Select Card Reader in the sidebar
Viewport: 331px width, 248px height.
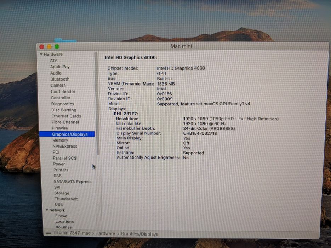(x=63, y=92)
